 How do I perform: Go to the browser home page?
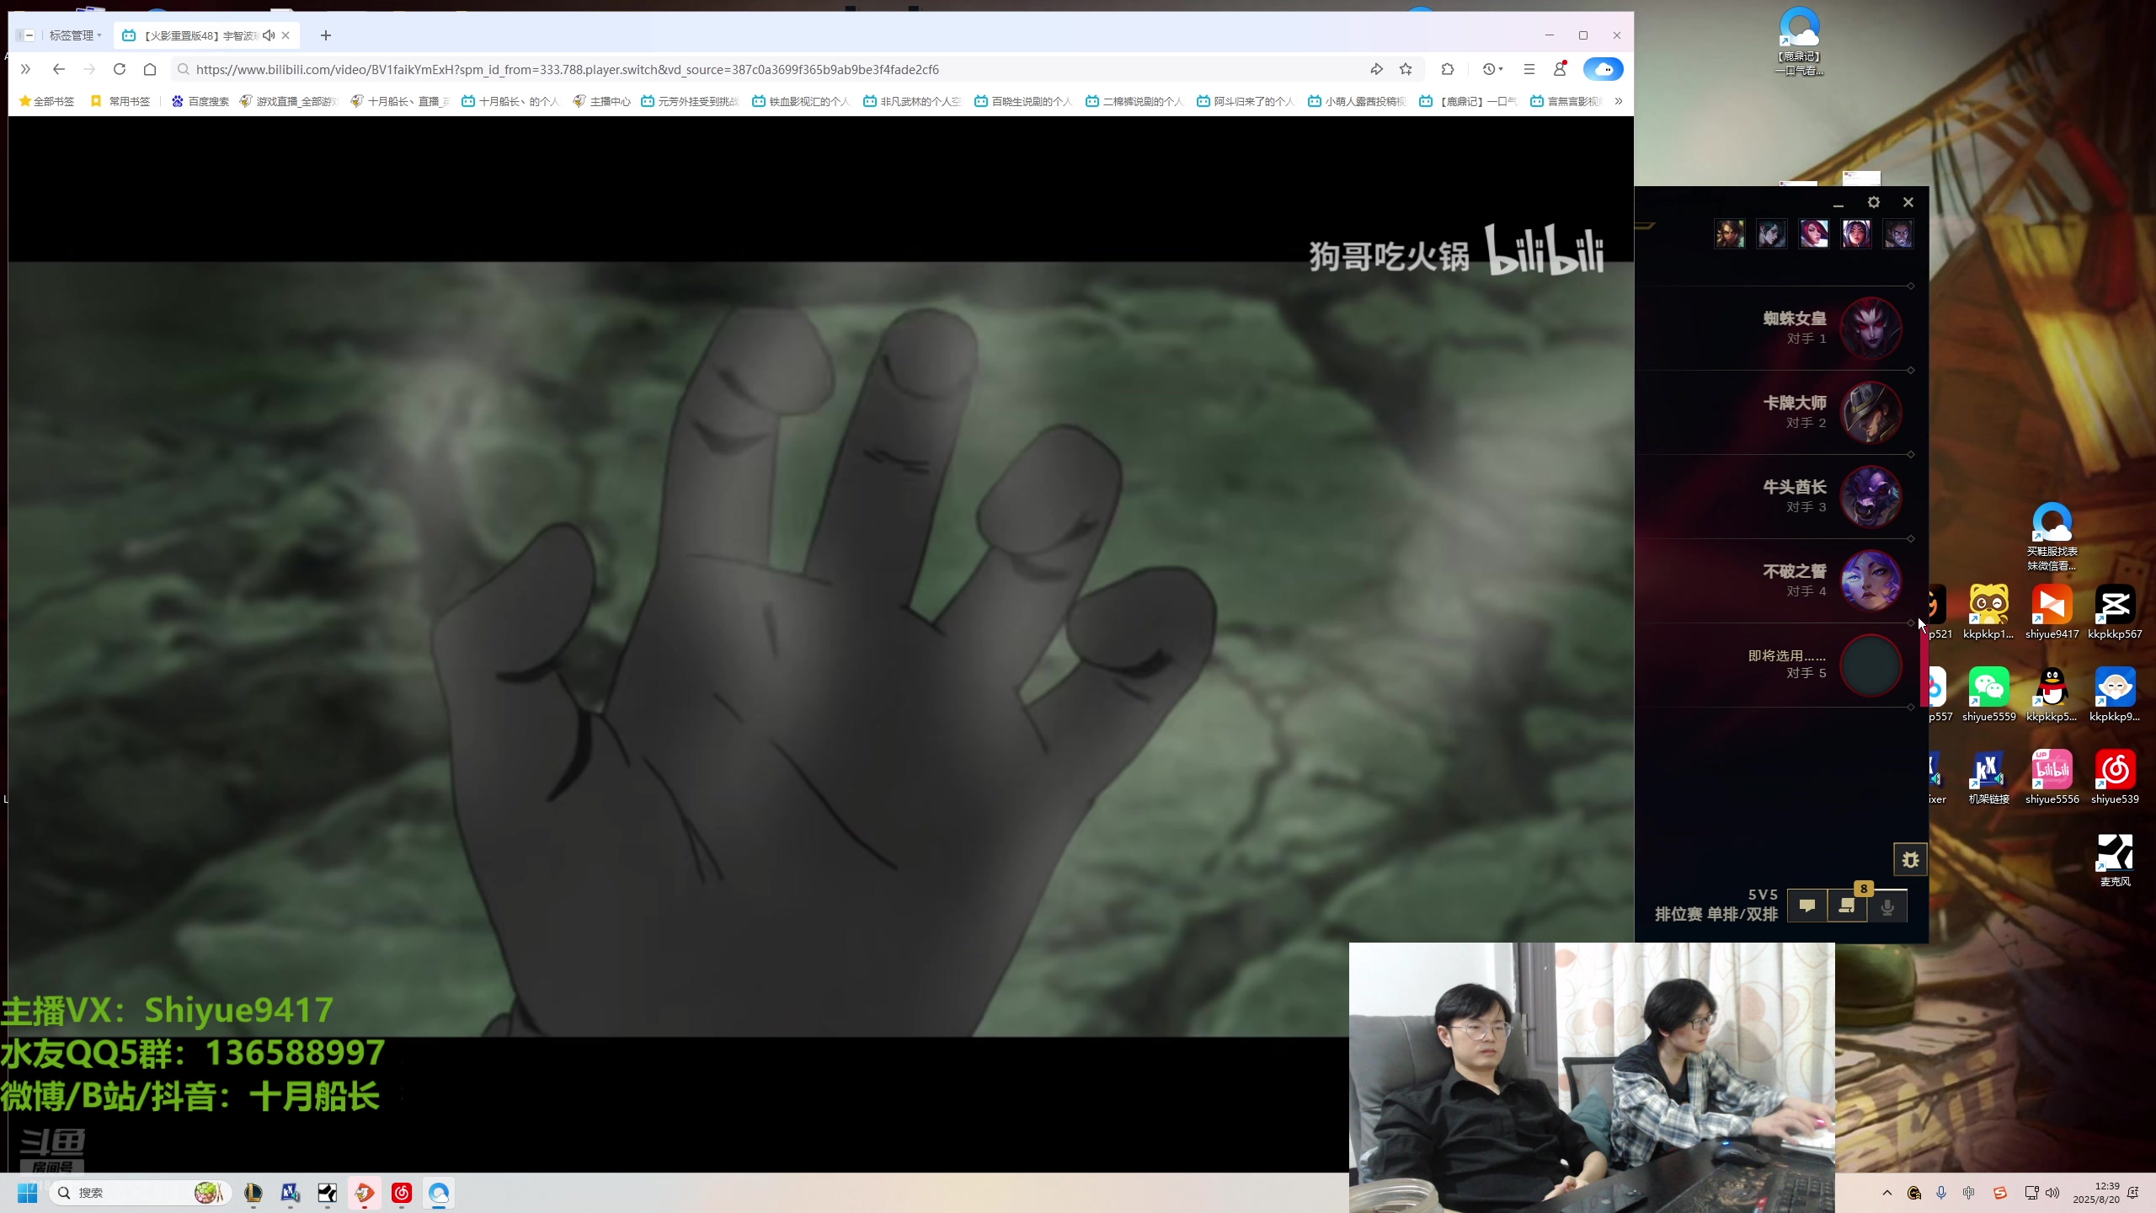[150, 69]
